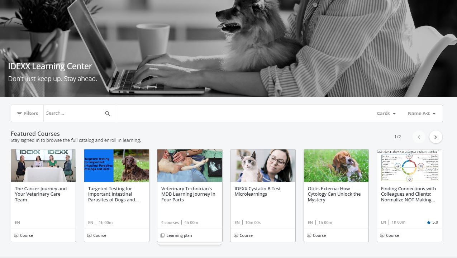
Task: Click "1h 00m" duration on Targeted Testing card
Action: (105, 223)
